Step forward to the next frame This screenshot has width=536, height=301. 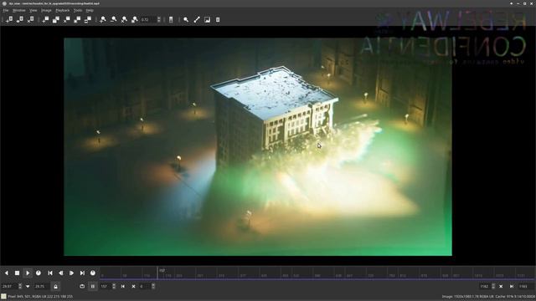click(71, 273)
